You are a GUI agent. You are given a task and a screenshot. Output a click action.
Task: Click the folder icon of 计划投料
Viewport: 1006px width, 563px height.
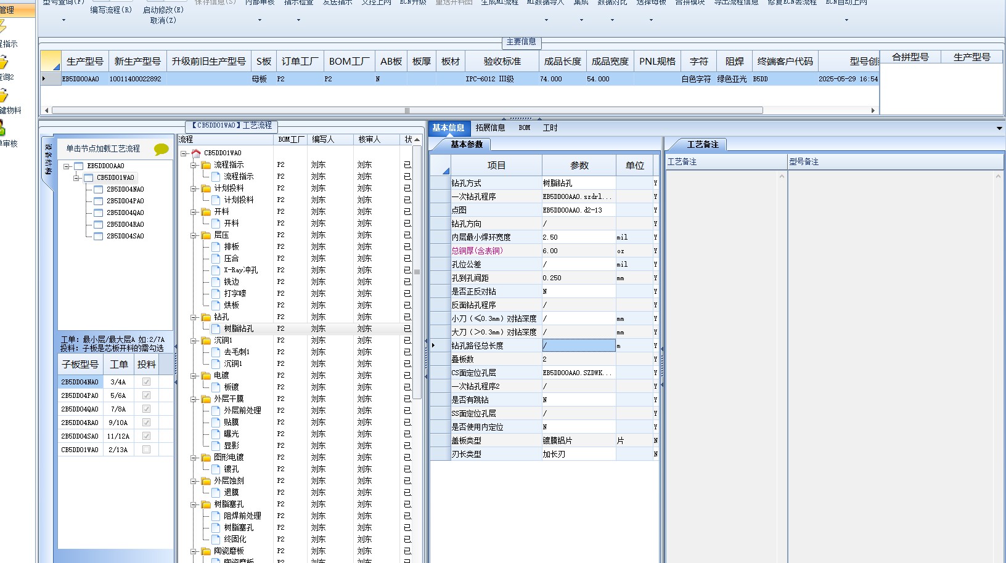coord(206,188)
